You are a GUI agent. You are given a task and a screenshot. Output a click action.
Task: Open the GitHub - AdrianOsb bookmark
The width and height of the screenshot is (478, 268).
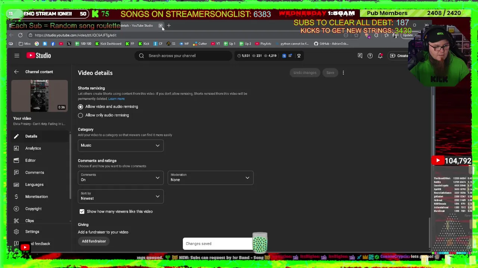[x=331, y=44]
